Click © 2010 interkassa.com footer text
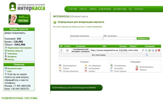 click(x=62, y=88)
